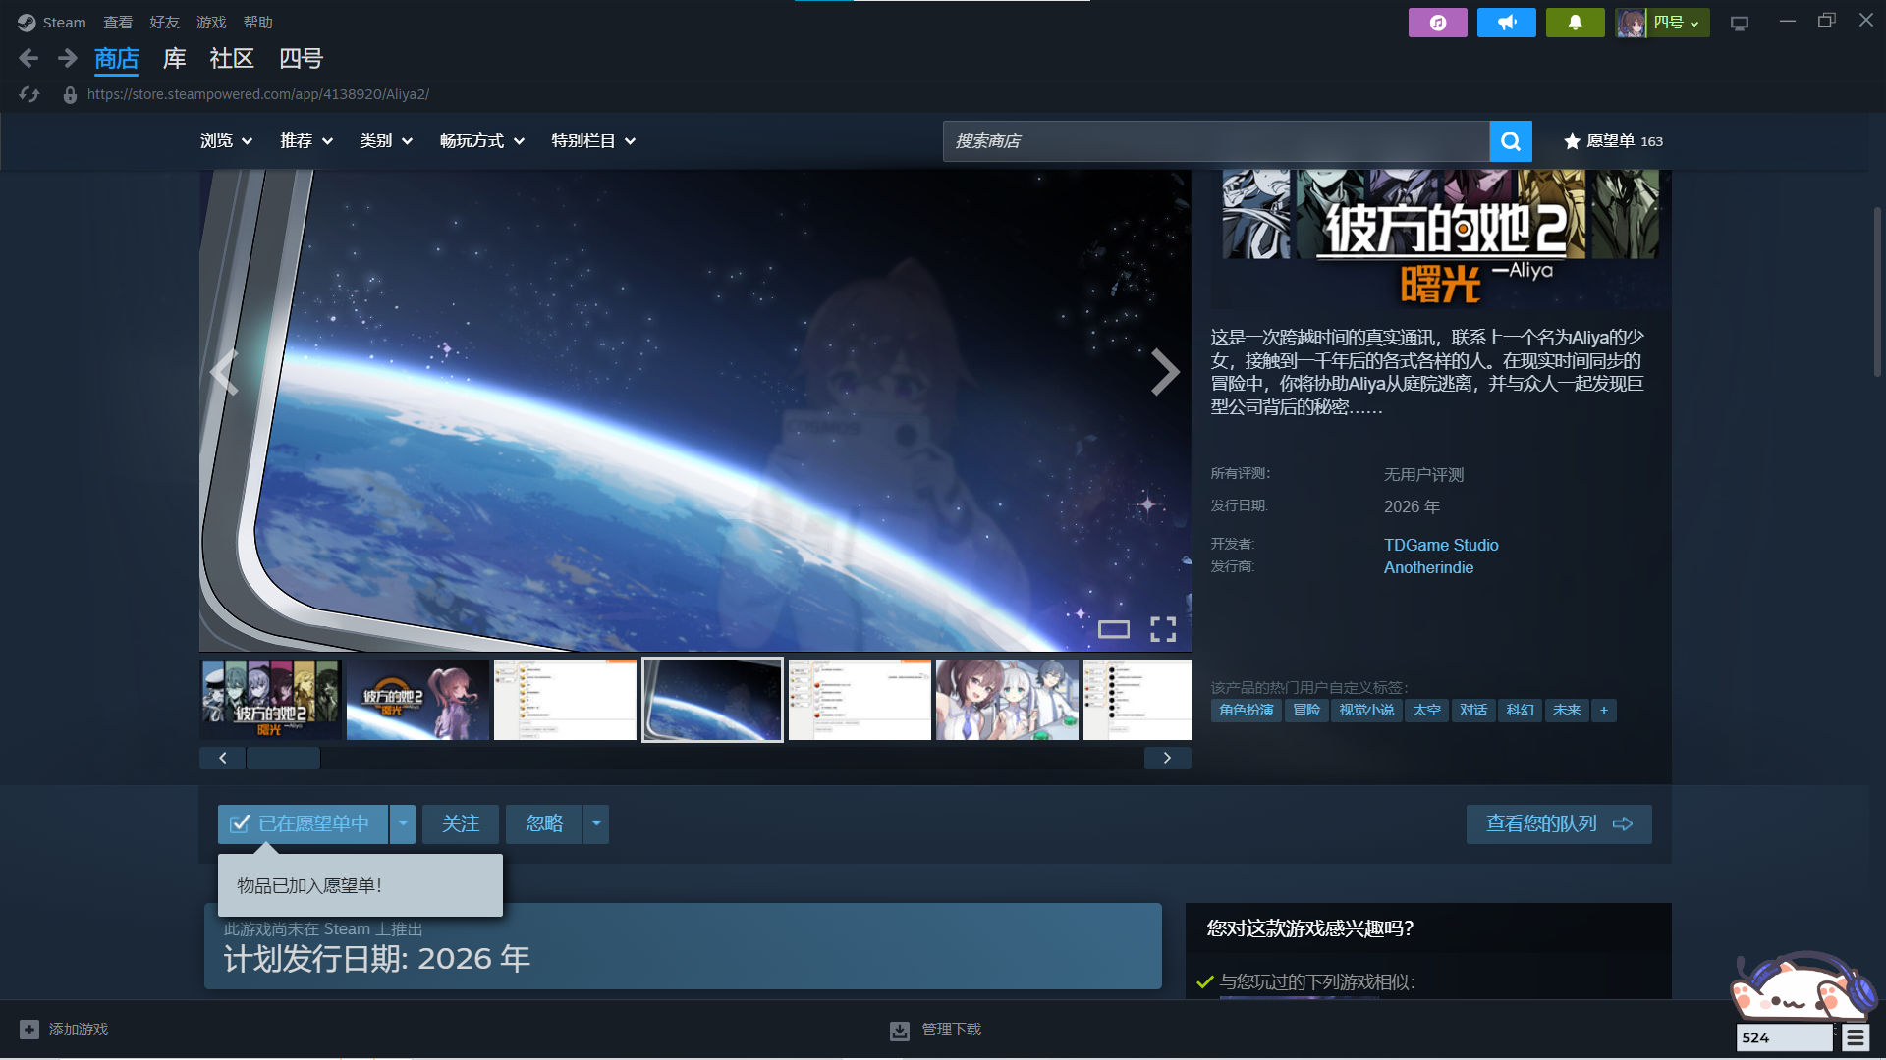
Task: Click the padlock icon beside the URL
Action: pos(70,95)
